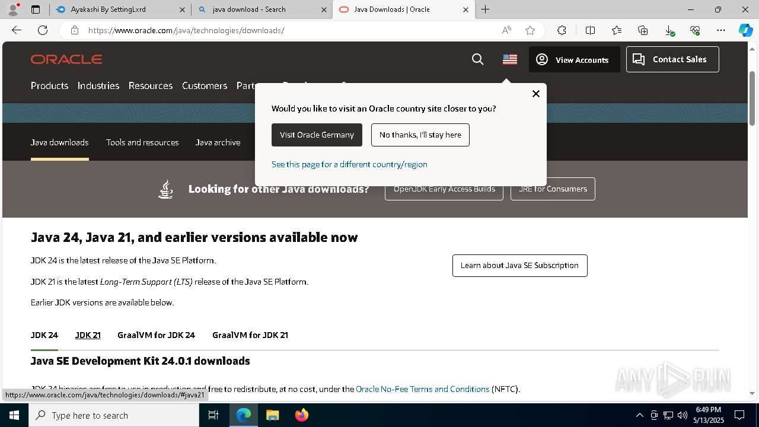Screen dimensions: 759x427
Task: View site information lock icon
Action: click(x=75, y=30)
